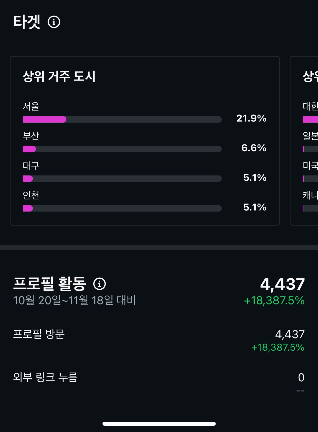Tap the 0 count for external link taps
This screenshot has width=318, height=432.
point(301,377)
